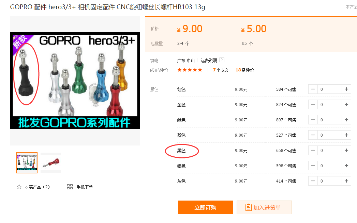
Task: Decrease 蓝色 quantity with minus icon
Action: coord(313,135)
